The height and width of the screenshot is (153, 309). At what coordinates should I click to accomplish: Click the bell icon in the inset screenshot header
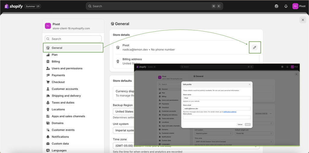(x=288, y=67)
